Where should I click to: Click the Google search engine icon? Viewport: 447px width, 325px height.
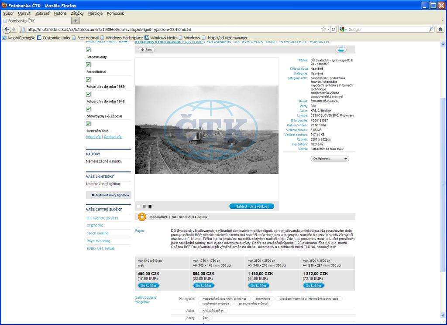click(341, 29)
